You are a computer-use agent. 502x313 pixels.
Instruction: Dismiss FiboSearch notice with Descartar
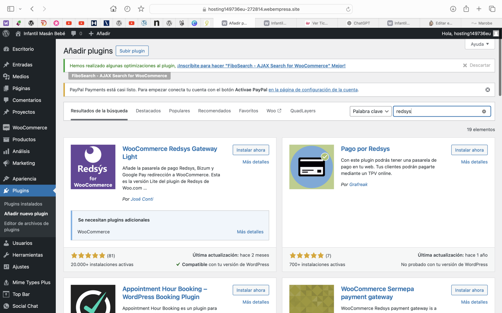click(x=477, y=65)
